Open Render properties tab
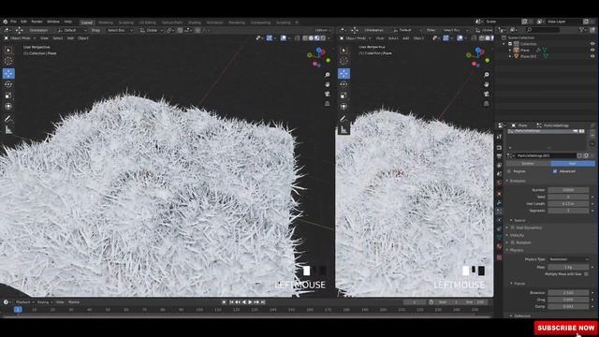This screenshot has width=599, height=337. [499, 148]
